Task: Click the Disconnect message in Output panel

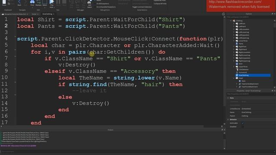Action: point(18,146)
